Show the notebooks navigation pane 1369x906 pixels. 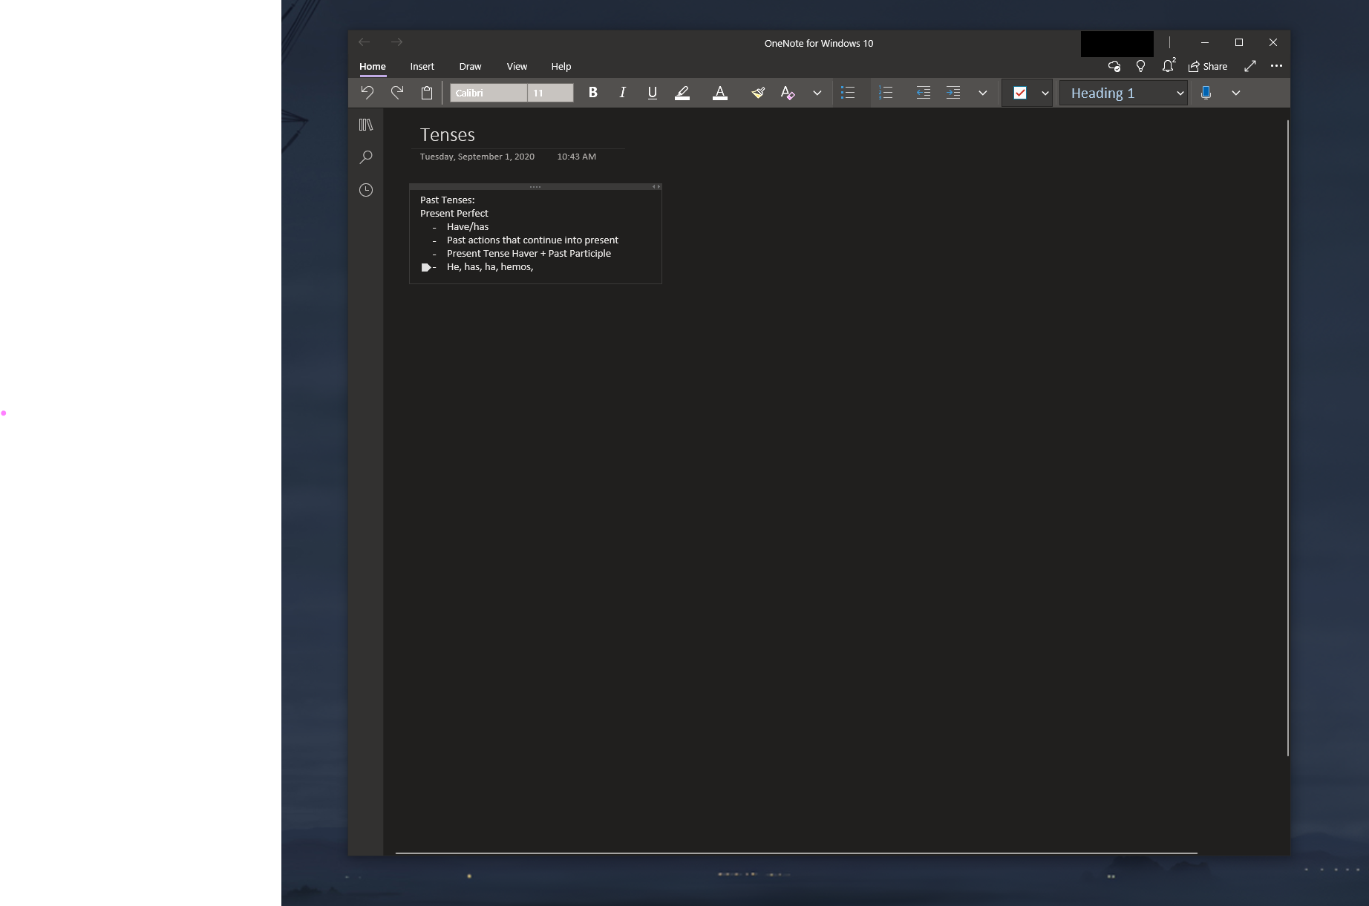point(366,125)
